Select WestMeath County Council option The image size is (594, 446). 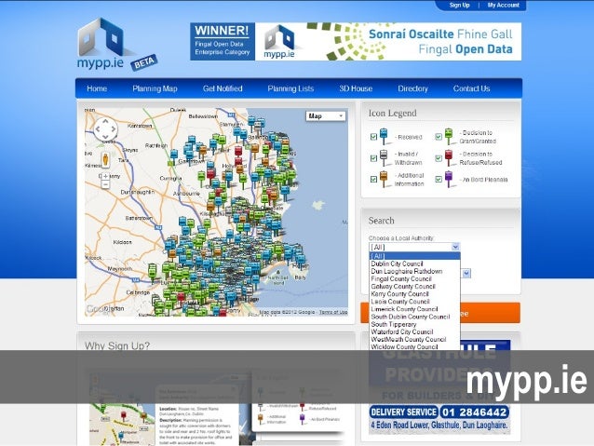click(x=415, y=340)
